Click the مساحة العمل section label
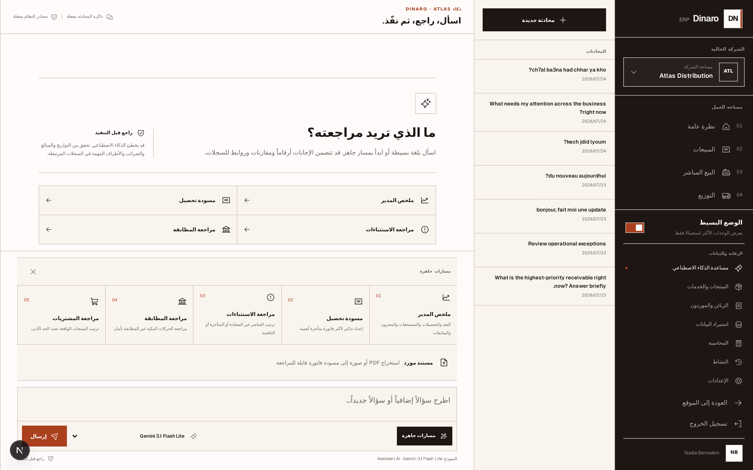 tap(727, 107)
